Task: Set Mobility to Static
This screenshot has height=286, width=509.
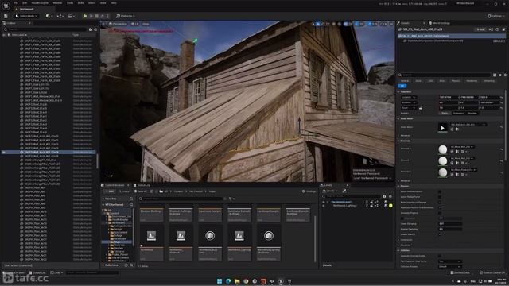Action: [445, 113]
